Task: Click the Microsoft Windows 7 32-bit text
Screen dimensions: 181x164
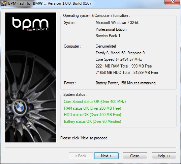Action: pyautogui.click(x=117, y=23)
